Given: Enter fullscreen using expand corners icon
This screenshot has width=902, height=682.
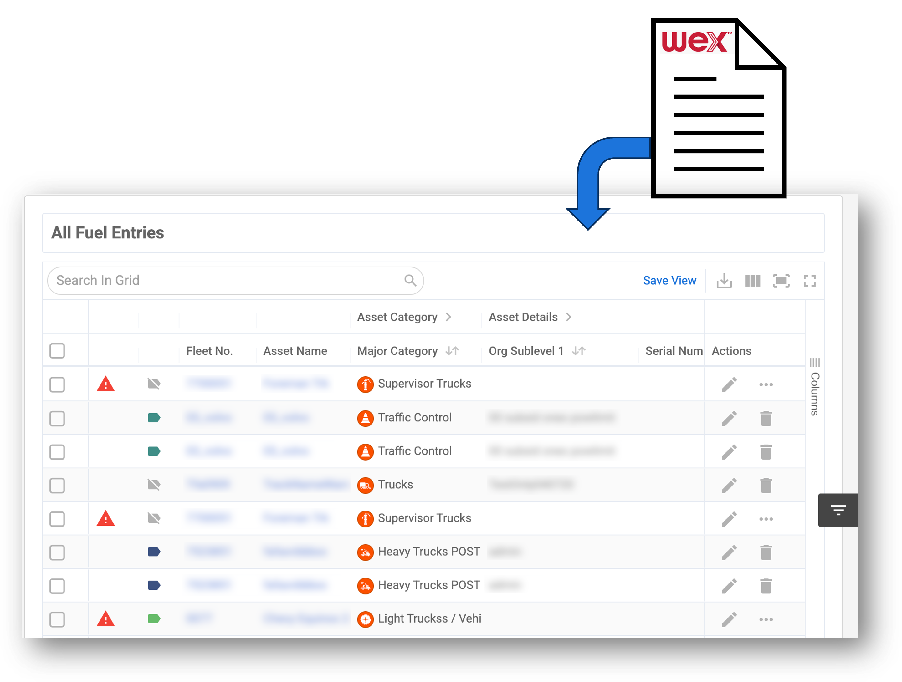Looking at the screenshot, I should 809,281.
